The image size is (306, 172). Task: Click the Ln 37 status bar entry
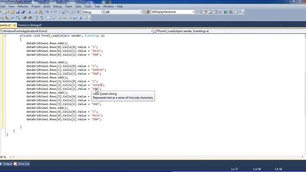[x=235, y=169]
